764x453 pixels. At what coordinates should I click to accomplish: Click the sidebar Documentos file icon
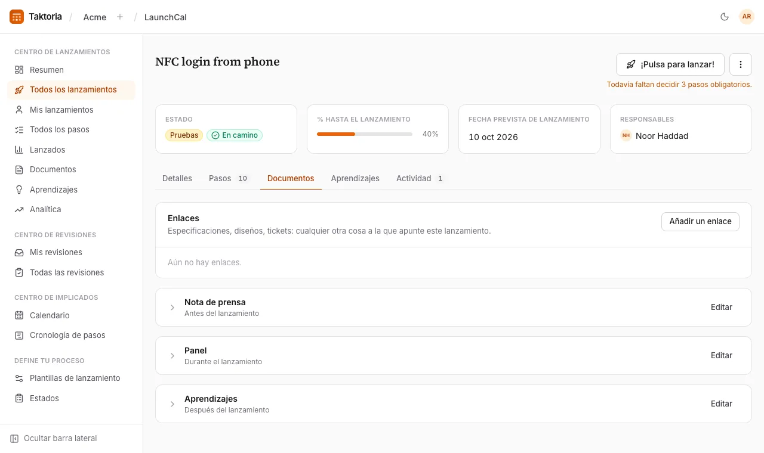[x=19, y=170]
